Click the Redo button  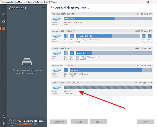pyautogui.click(x=98, y=122)
